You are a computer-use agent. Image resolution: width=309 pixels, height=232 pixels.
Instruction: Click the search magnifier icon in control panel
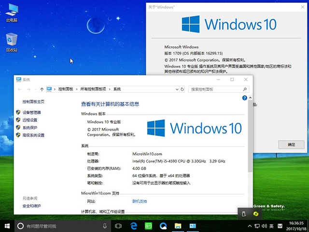coord(245,89)
